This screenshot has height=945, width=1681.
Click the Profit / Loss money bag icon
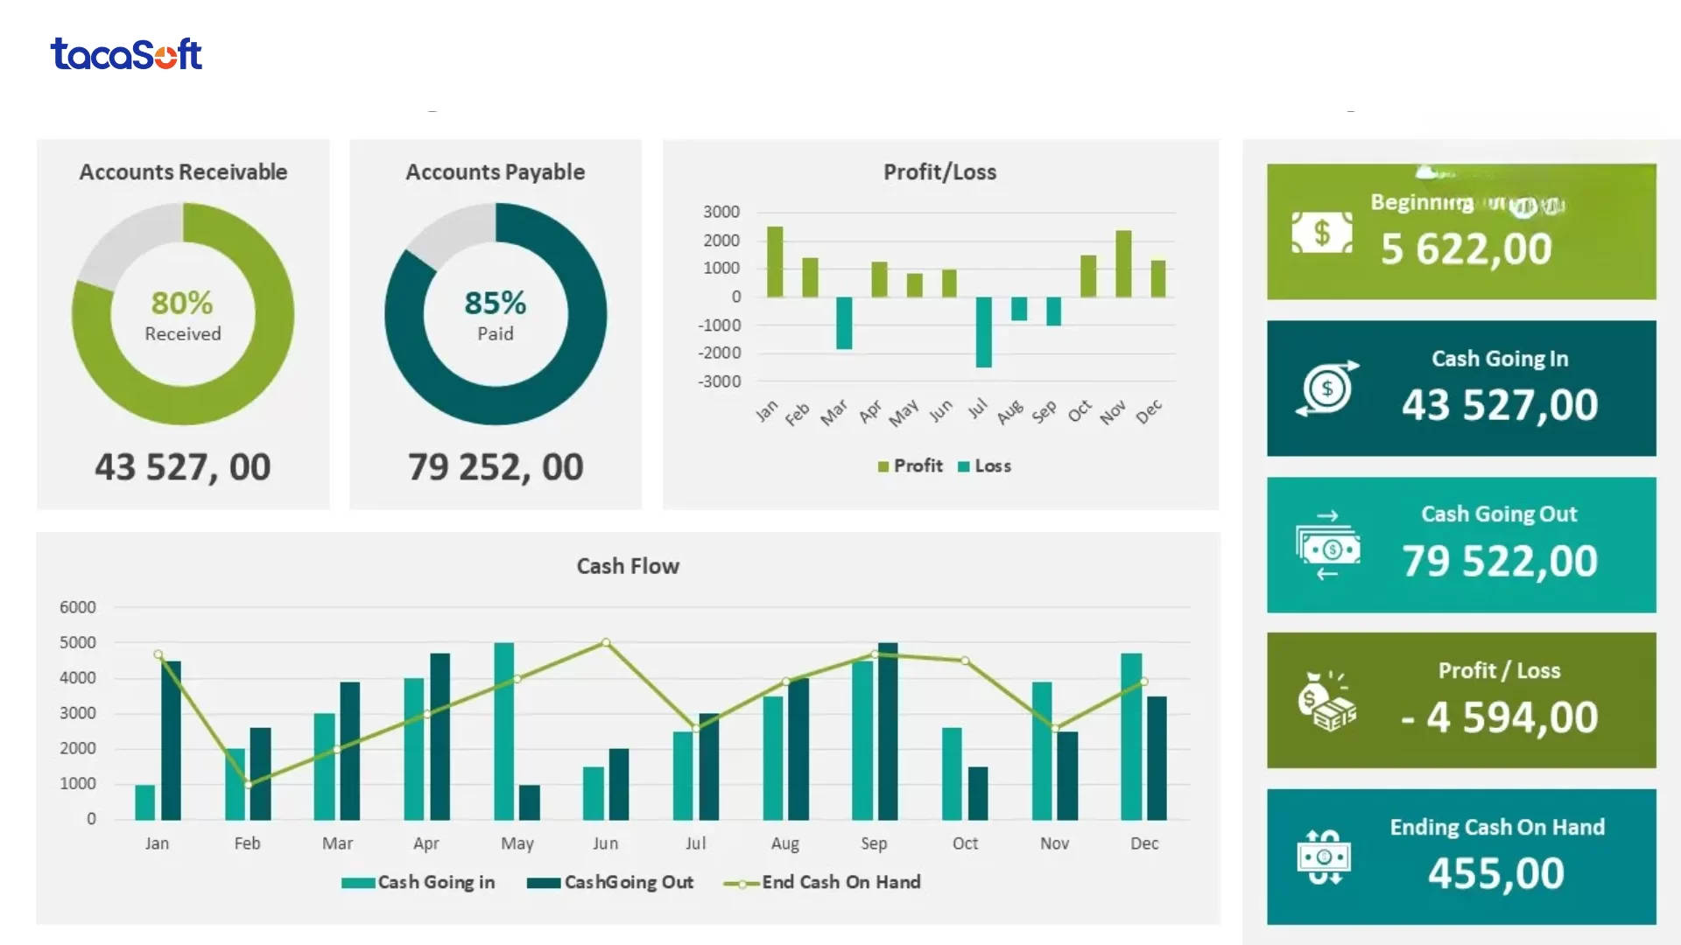1326,701
